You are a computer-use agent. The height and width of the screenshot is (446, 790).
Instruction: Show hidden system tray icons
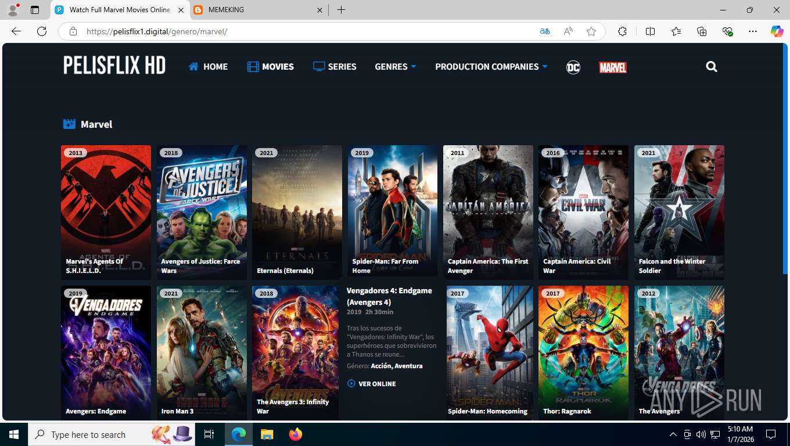pyautogui.click(x=673, y=434)
